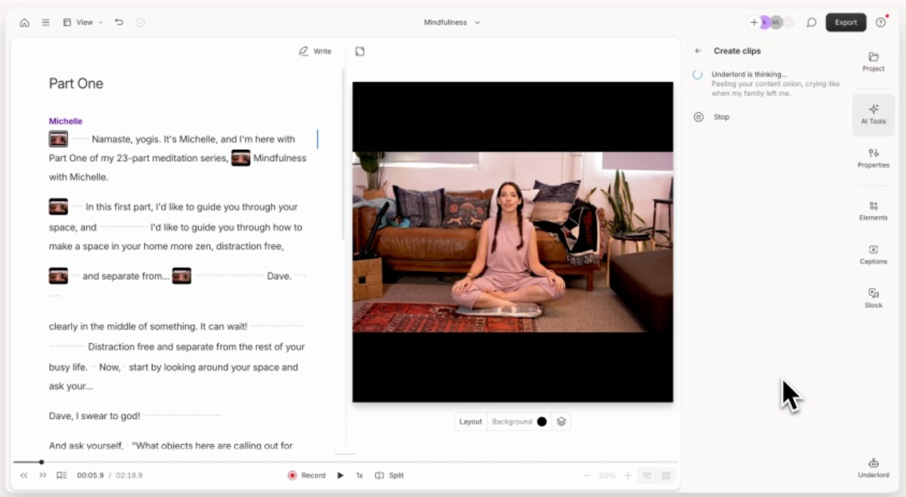Switch to the Project tab
Screen dimensions: 906x497
[873, 61]
